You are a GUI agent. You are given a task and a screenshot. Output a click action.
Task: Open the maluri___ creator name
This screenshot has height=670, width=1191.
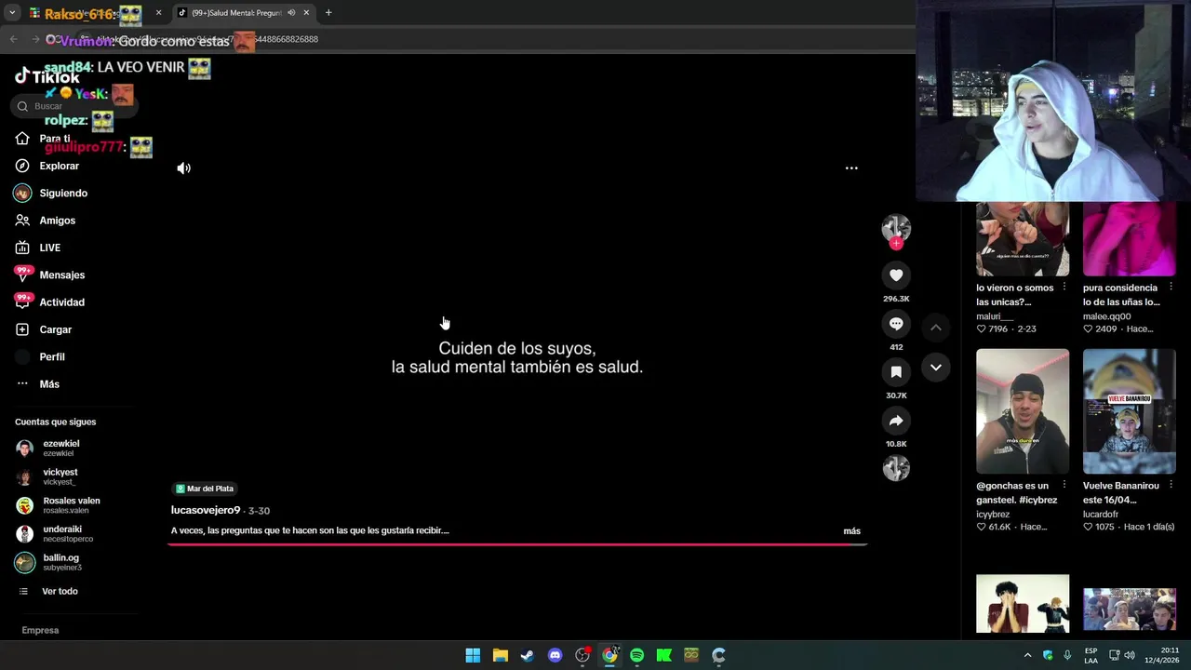tap(995, 316)
